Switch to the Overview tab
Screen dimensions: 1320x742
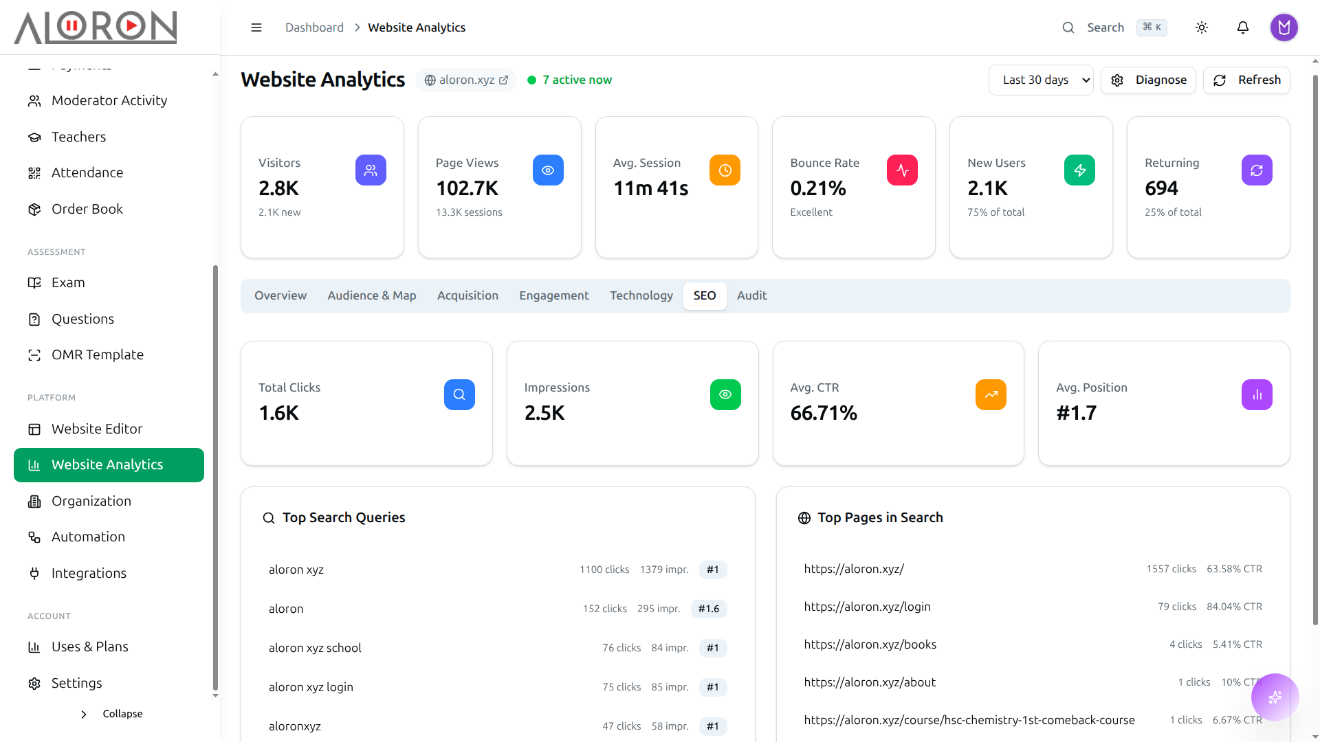click(x=280, y=295)
